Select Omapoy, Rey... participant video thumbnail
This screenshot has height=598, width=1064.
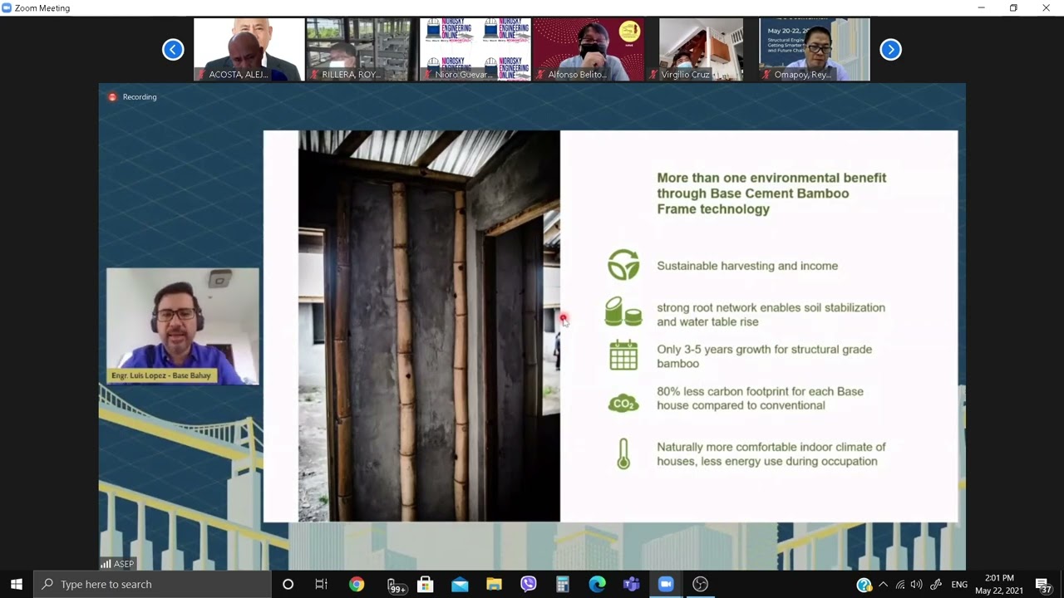pyautogui.click(x=814, y=50)
